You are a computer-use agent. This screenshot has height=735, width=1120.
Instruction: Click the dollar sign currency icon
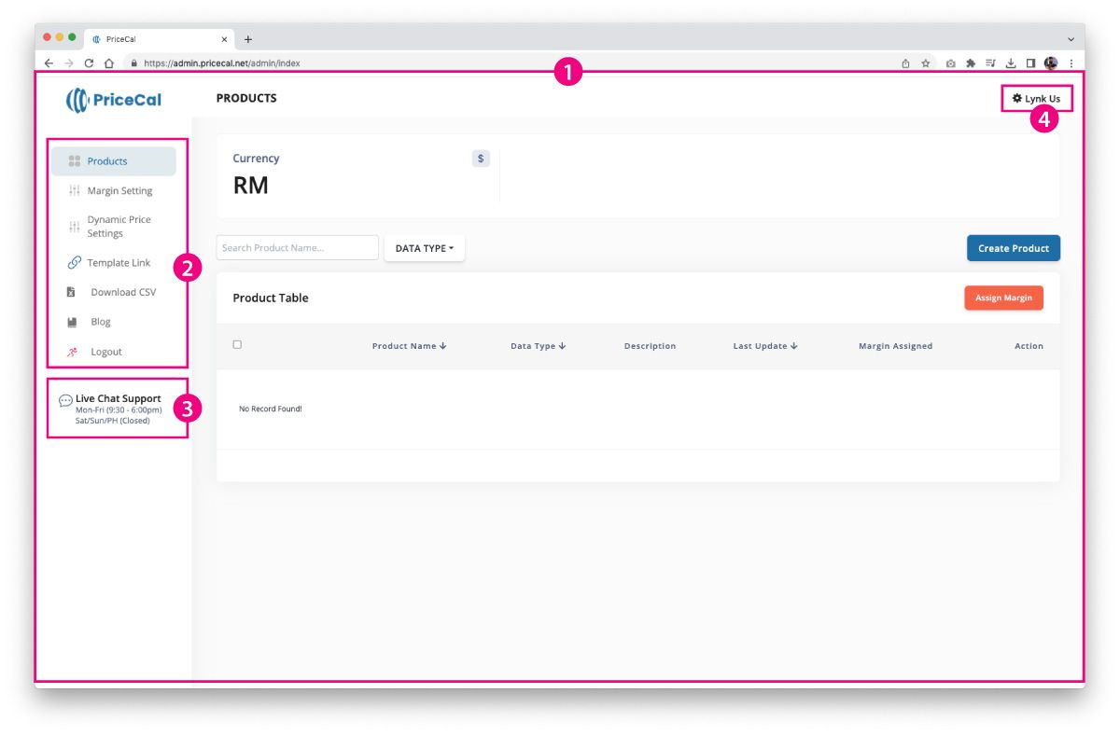pos(481,159)
